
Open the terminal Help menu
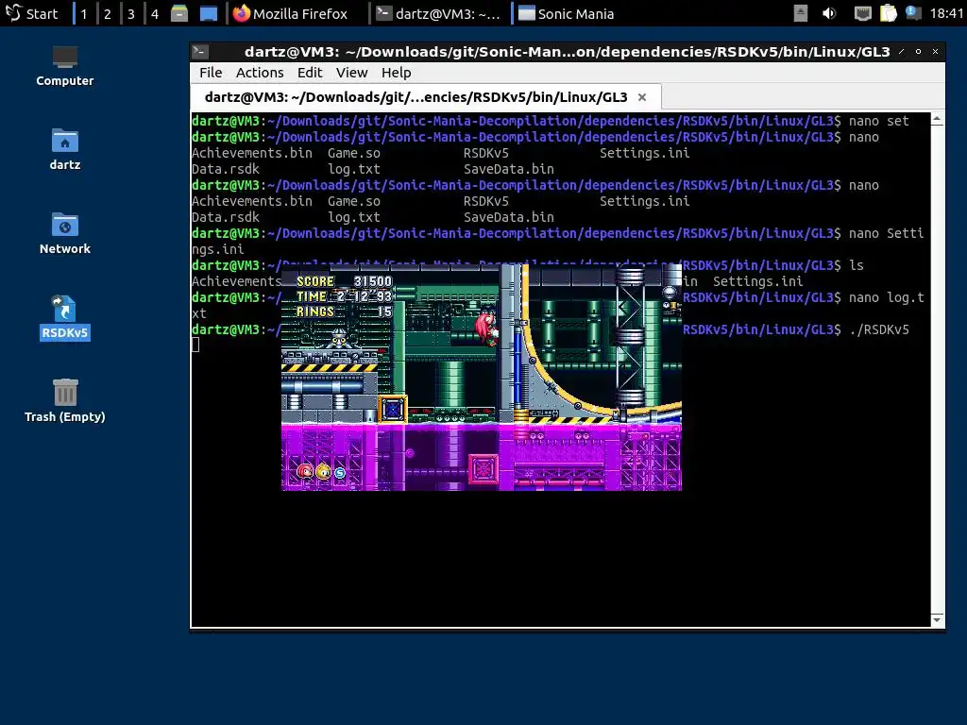(396, 73)
